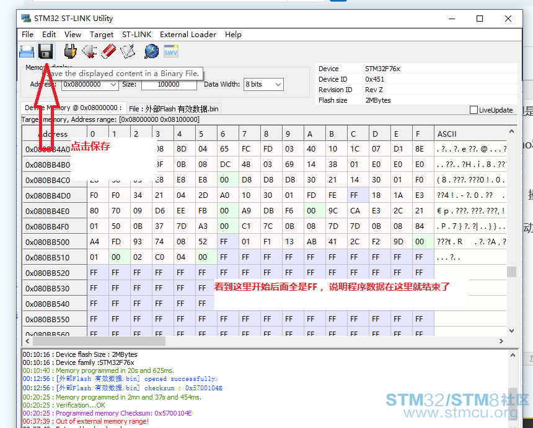Click byte A3 in row 0x080BB4F0
The image size is (533, 428).
[x=206, y=226]
